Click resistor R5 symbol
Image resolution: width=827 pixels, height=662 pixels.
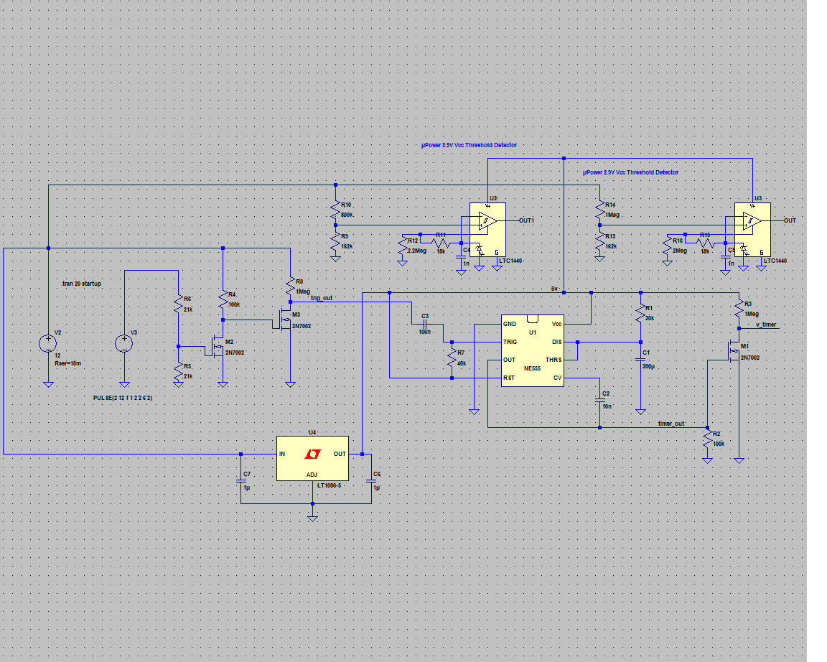178,371
